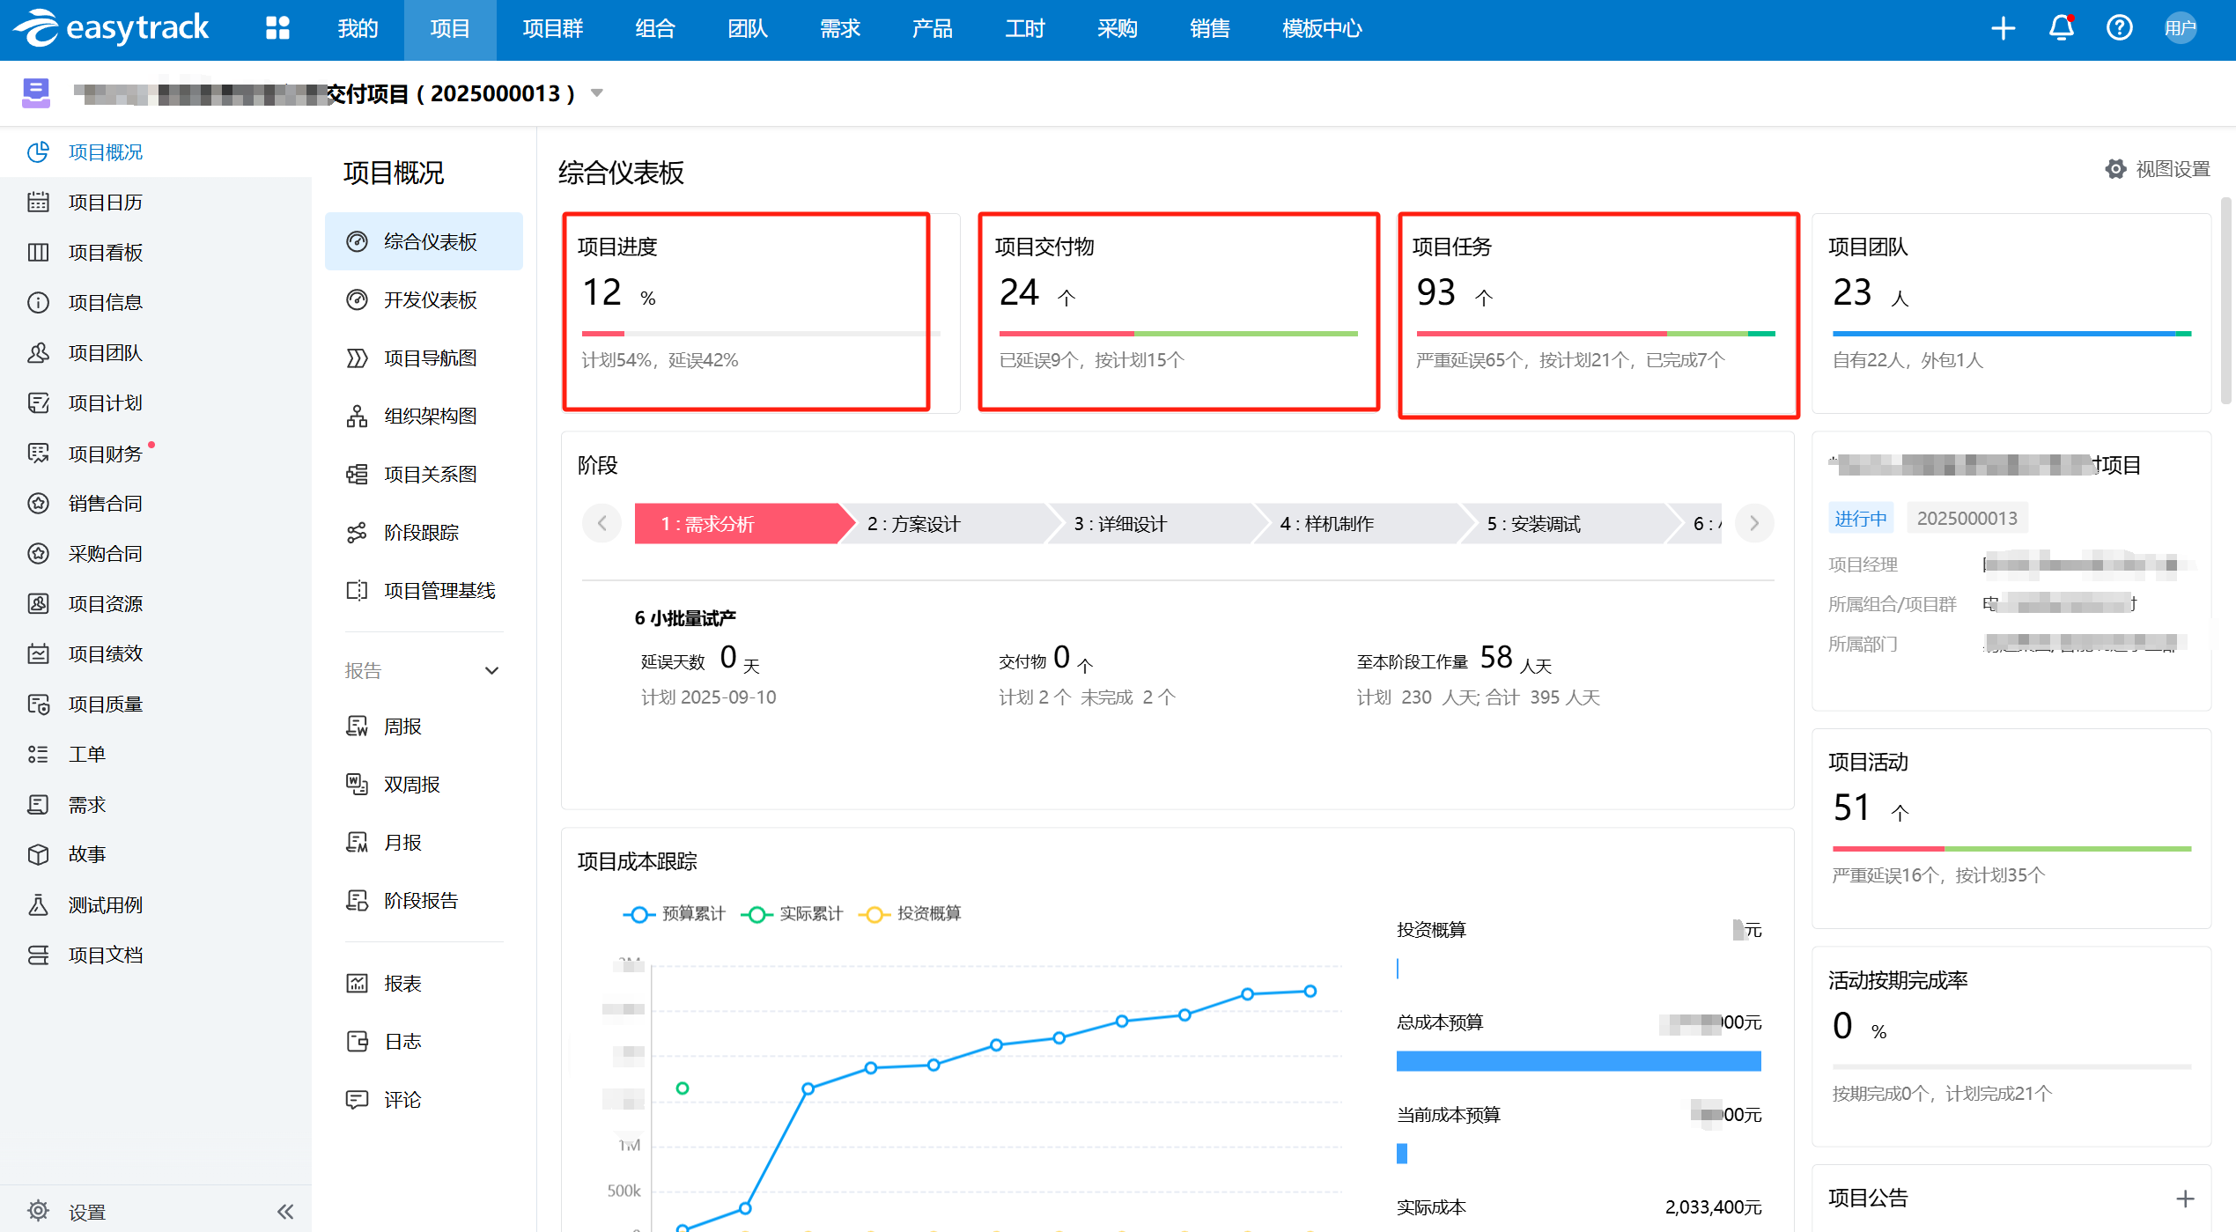The height and width of the screenshot is (1232, 2236).
Task: Open 组织架构图 in the overview menu
Action: (430, 416)
